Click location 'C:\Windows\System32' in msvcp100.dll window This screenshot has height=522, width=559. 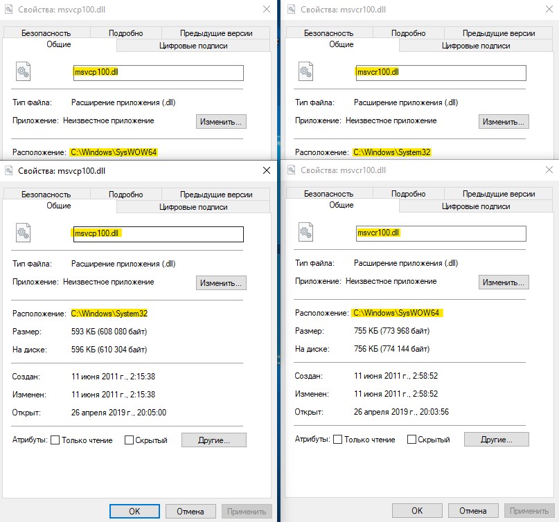click(109, 313)
